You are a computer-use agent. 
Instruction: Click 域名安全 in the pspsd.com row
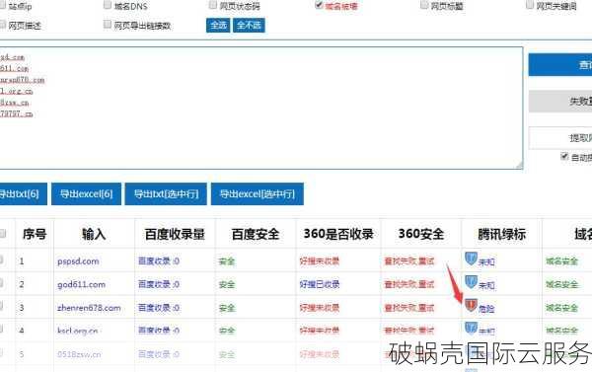pos(561,260)
